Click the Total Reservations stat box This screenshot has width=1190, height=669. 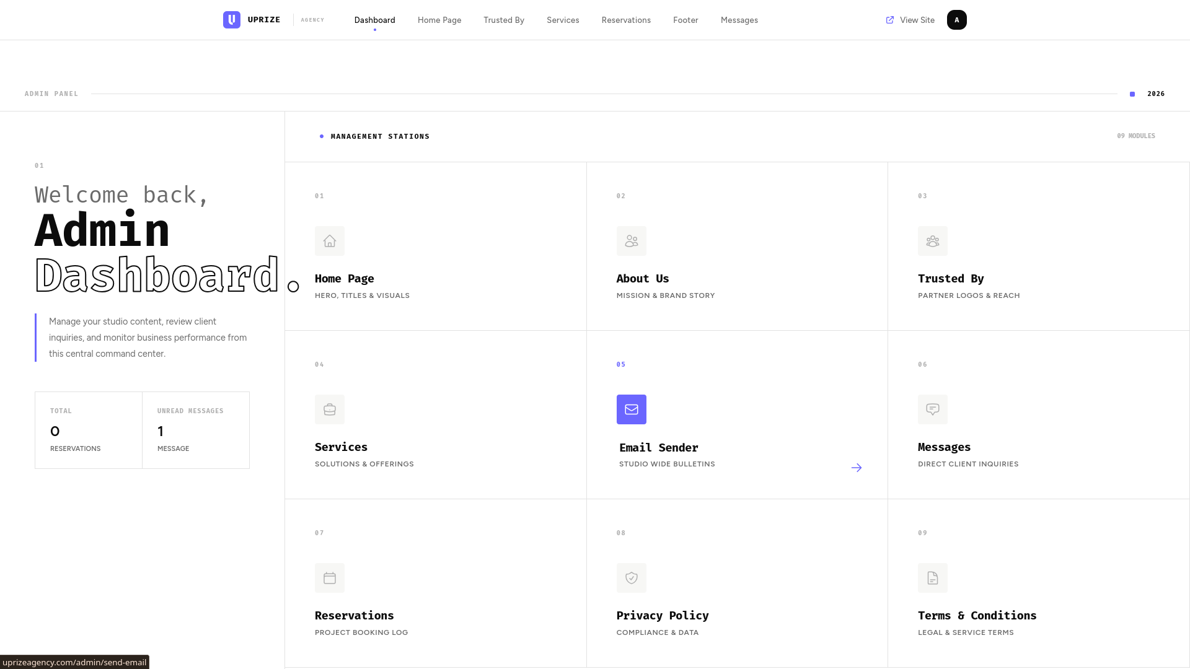89,430
